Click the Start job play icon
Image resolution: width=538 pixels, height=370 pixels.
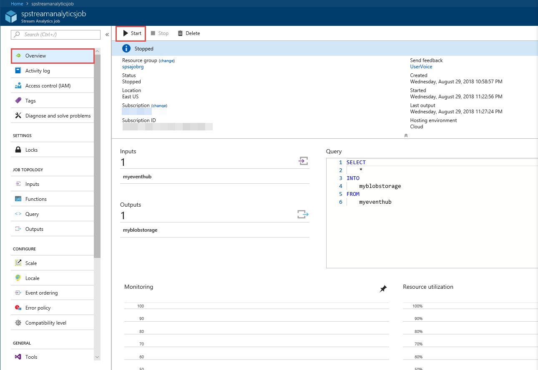(x=125, y=33)
